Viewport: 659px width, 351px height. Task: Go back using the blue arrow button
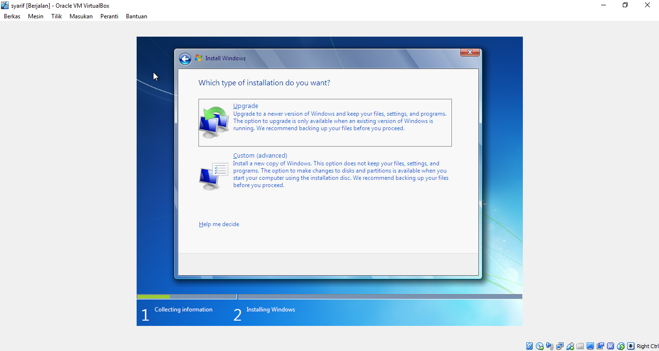(185, 59)
